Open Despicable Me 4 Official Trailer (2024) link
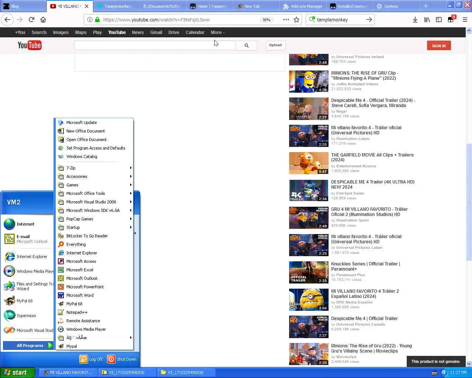Image resolution: width=472 pixels, height=378 pixels. tap(373, 103)
